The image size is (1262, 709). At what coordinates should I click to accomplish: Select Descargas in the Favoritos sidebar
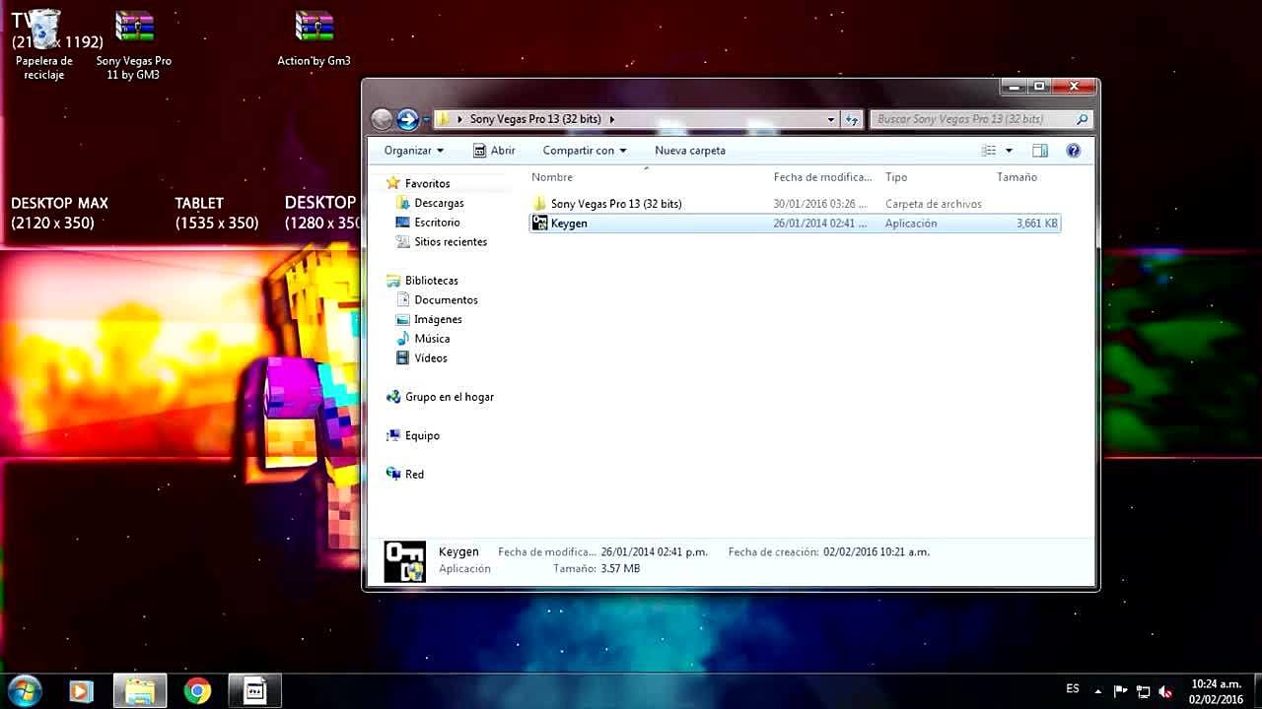(x=439, y=203)
